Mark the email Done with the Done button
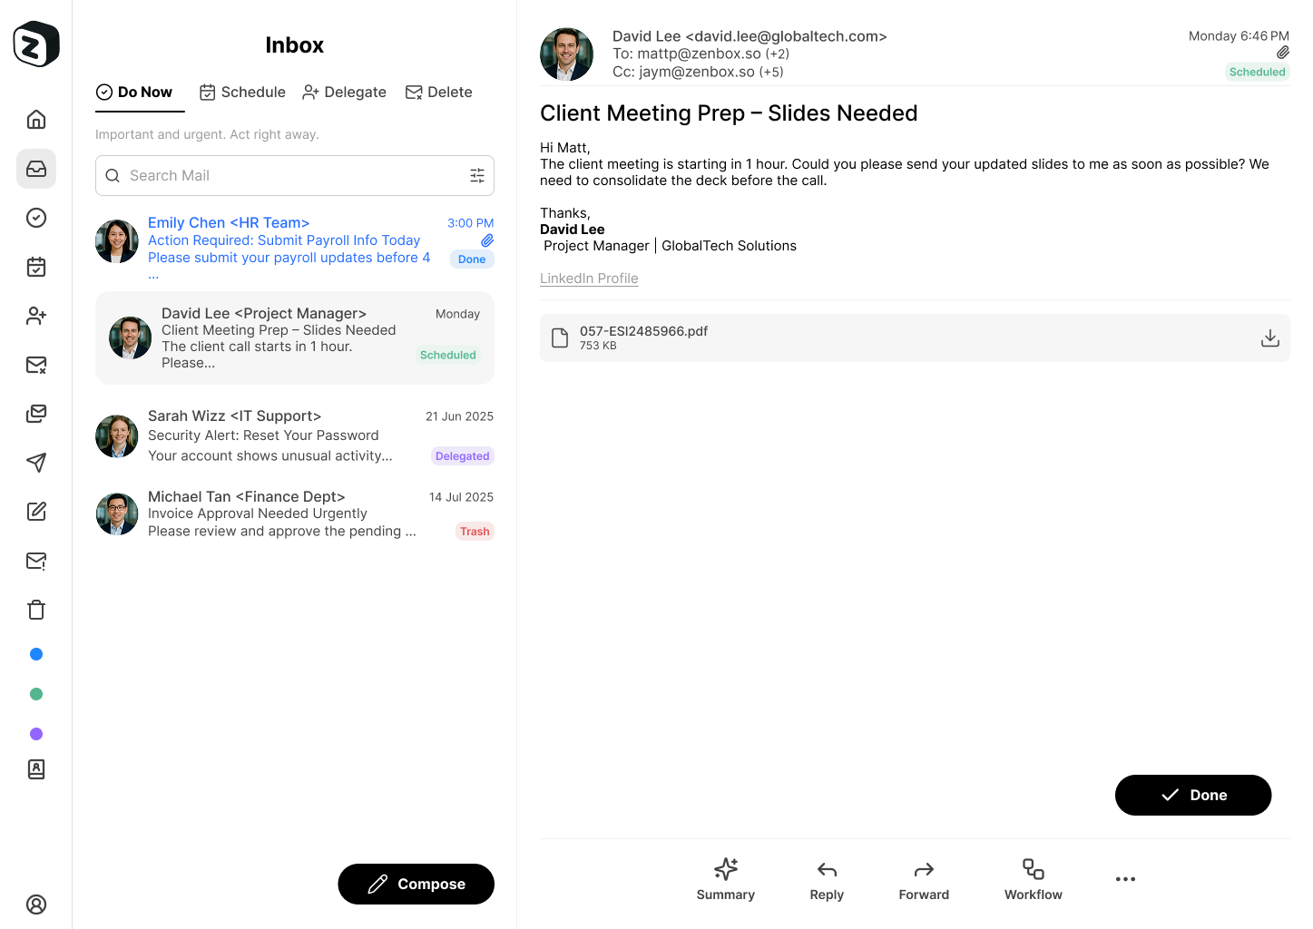The image size is (1313, 929). pos(1192,795)
